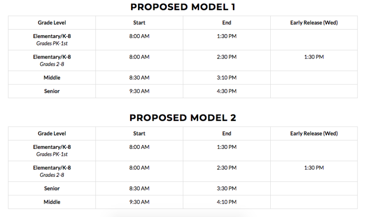The height and width of the screenshot is (217, 367).
Task: Select the 3:10 PM end time cell
Action: [226, 78]
